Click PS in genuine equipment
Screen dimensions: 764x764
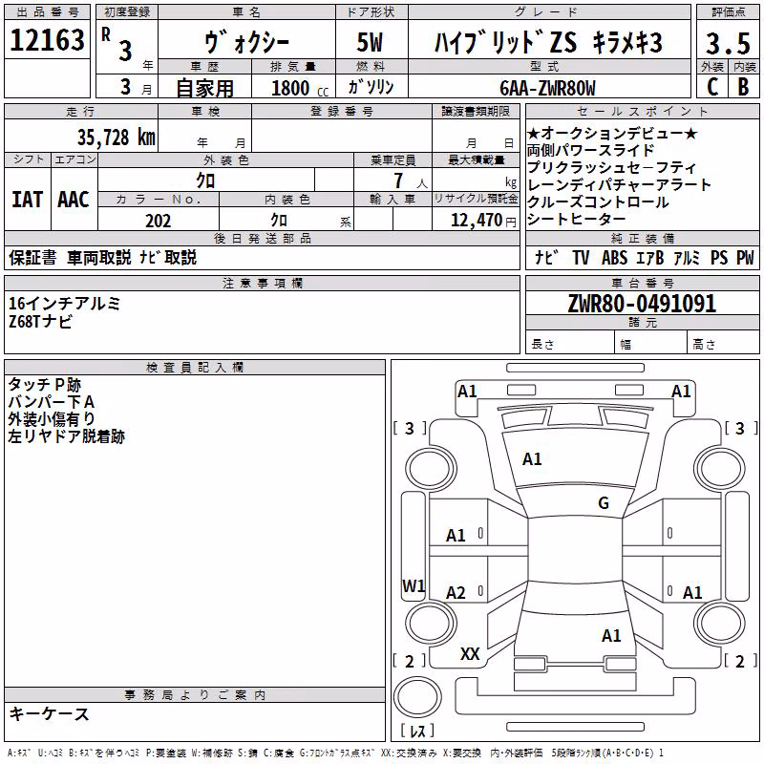pos(719,258)
